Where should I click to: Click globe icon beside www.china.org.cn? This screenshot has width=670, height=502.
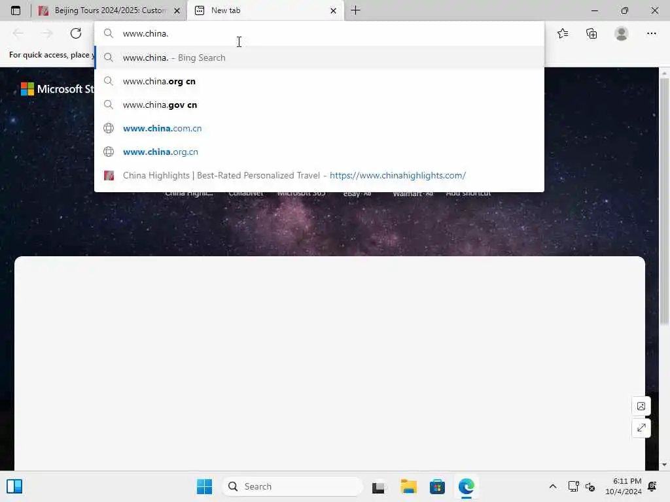pyautogui.click(x=109, y=152)
